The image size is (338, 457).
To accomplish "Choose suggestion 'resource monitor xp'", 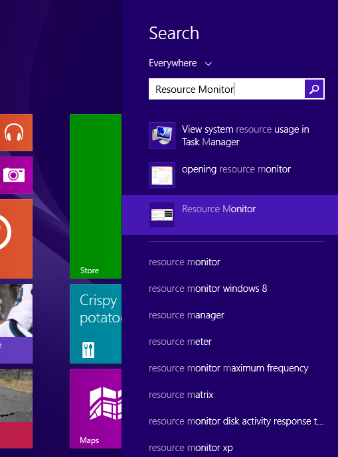I will click(191, 448).
